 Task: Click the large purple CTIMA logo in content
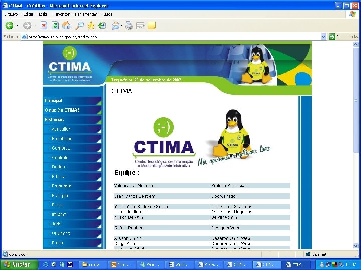[x=163, y=143]
